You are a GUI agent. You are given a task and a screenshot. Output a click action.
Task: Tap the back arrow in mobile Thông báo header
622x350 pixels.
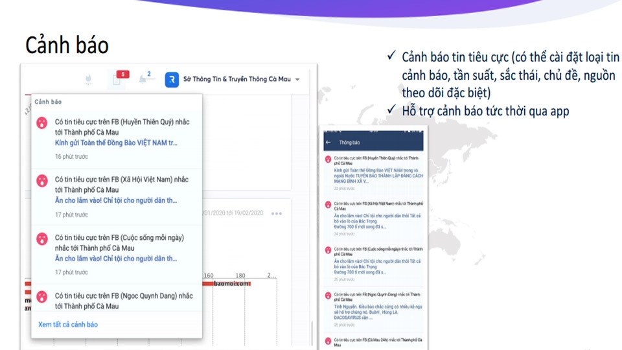tap(328, 143)
